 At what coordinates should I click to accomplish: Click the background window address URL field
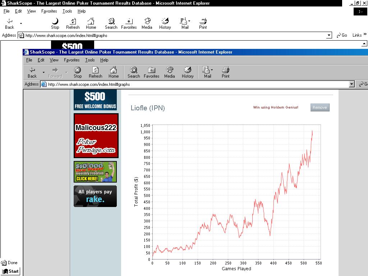pyautogui.click(x=175, y=36)
